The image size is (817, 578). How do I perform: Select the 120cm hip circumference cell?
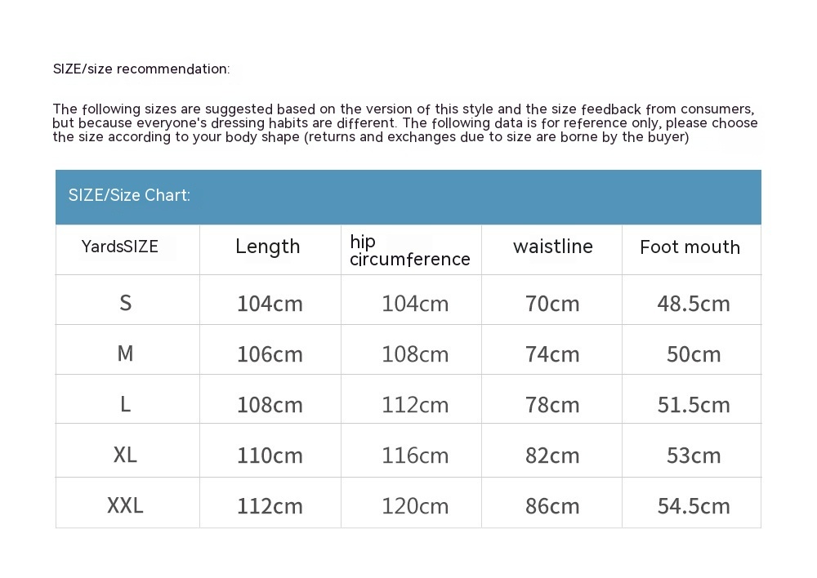415,506
